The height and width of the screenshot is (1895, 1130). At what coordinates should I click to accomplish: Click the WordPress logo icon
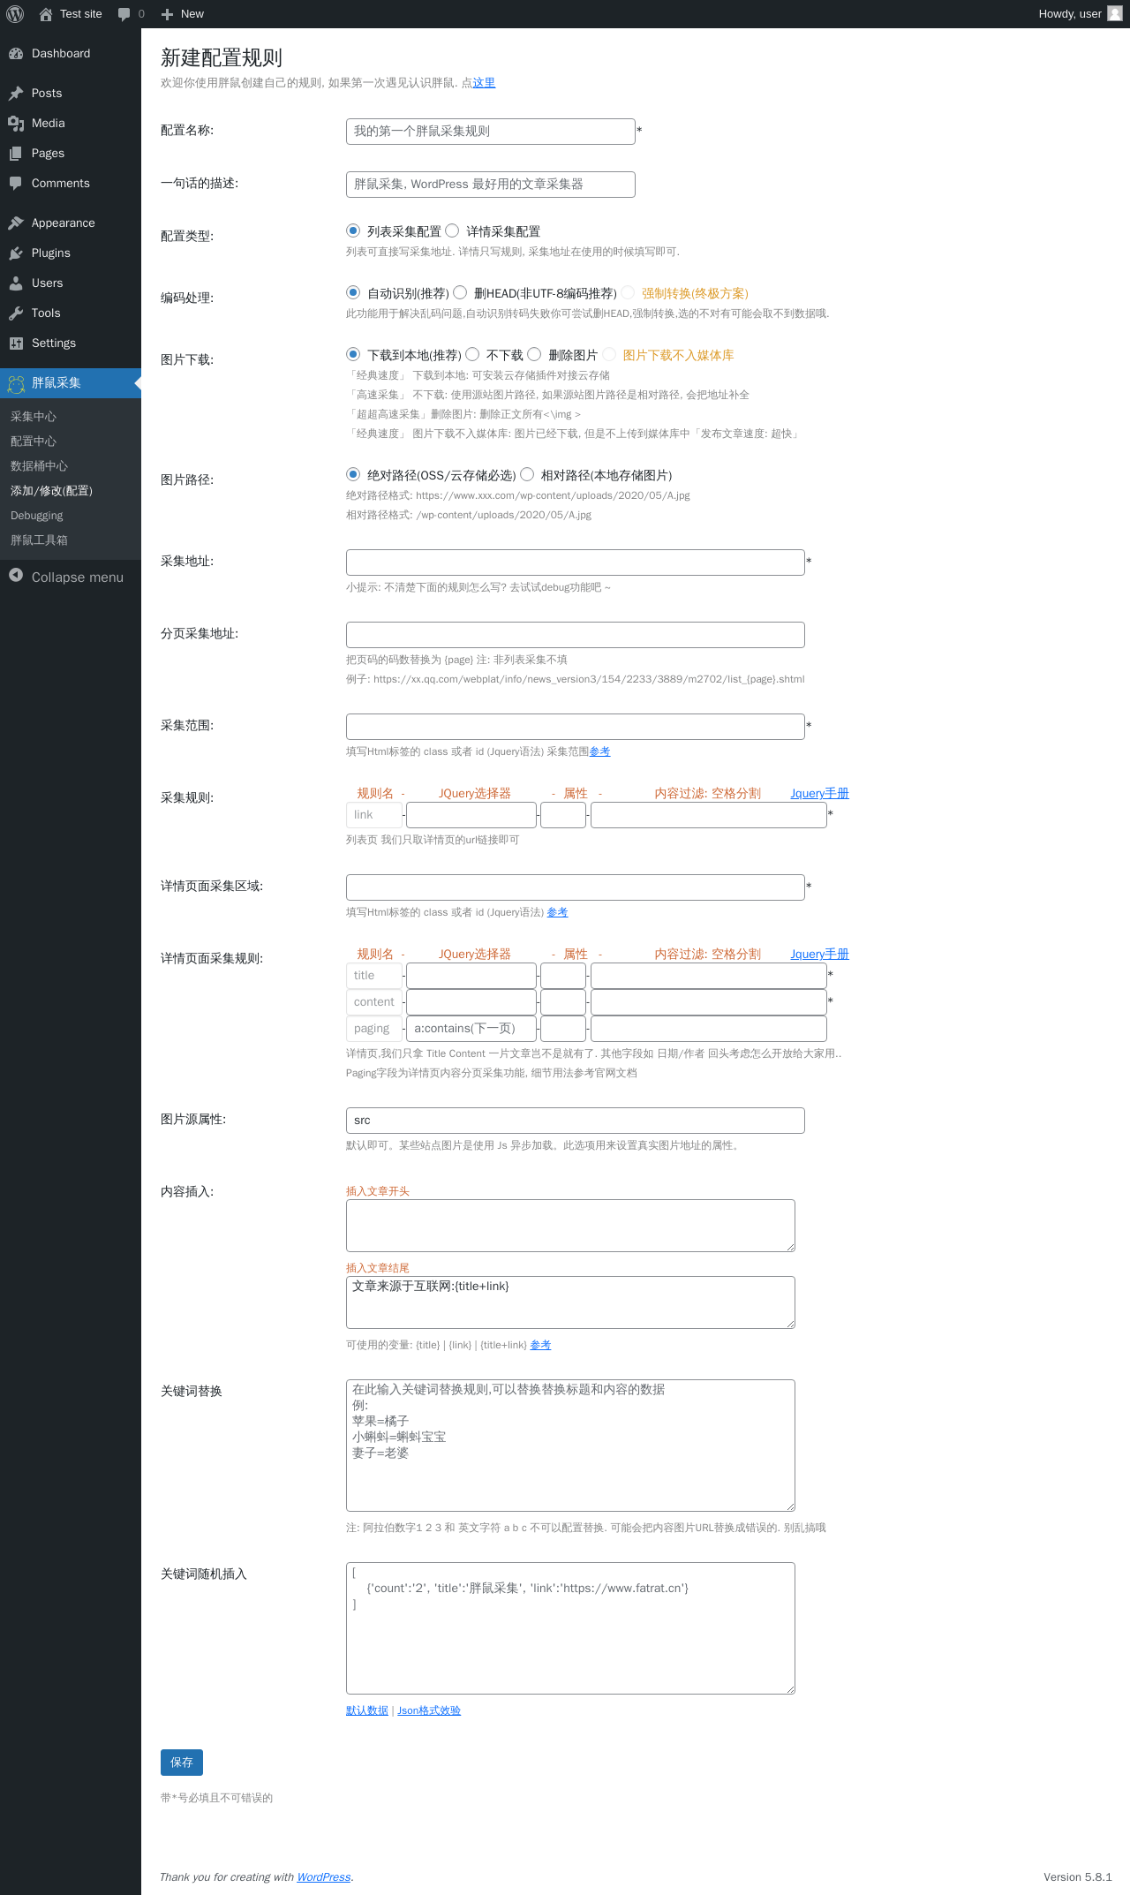click(x=15, y=14)
